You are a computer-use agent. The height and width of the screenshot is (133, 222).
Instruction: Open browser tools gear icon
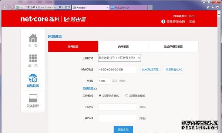point(218,7)
